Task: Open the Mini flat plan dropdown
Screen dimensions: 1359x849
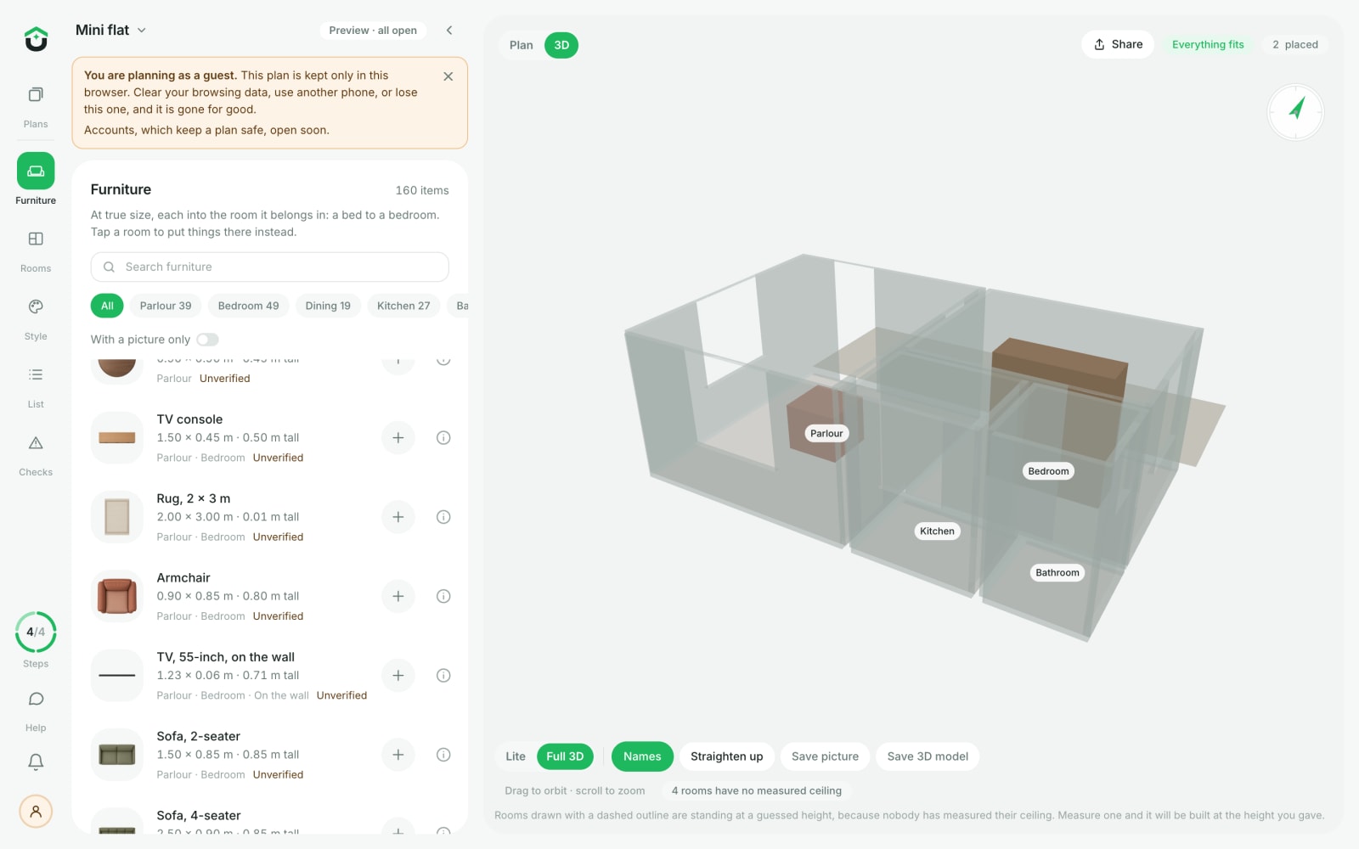Action: [x=110, y=30]
